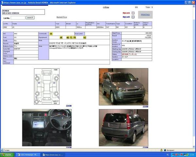
Task: Click the page scrollbar down arrow
Action: click(194, 147)
